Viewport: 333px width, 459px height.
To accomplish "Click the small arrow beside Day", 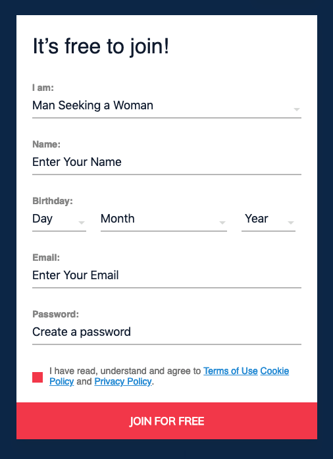I will [x=82, y=223].
